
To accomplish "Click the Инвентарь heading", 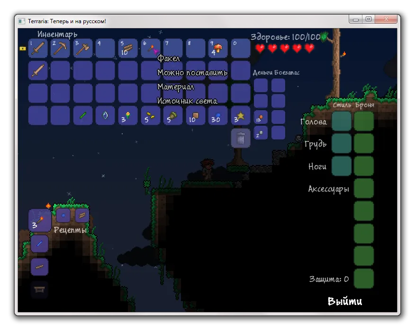I will [x=57, y=35].
